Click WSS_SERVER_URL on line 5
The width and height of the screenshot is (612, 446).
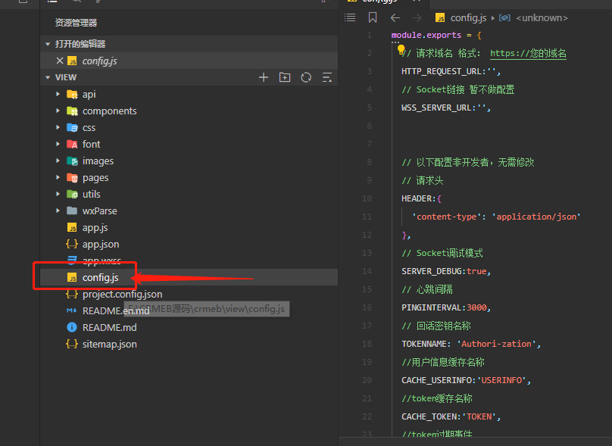(438, 108)
